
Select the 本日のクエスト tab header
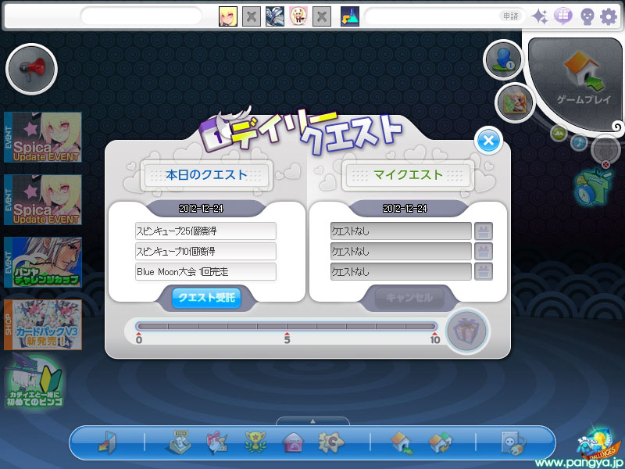coord(206,174)
